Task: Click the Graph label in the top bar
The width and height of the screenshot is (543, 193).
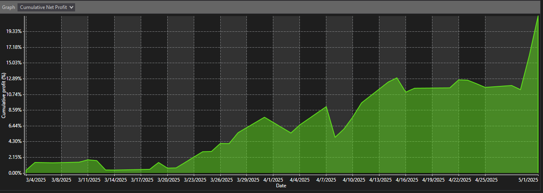Action: tap(9, 7)
